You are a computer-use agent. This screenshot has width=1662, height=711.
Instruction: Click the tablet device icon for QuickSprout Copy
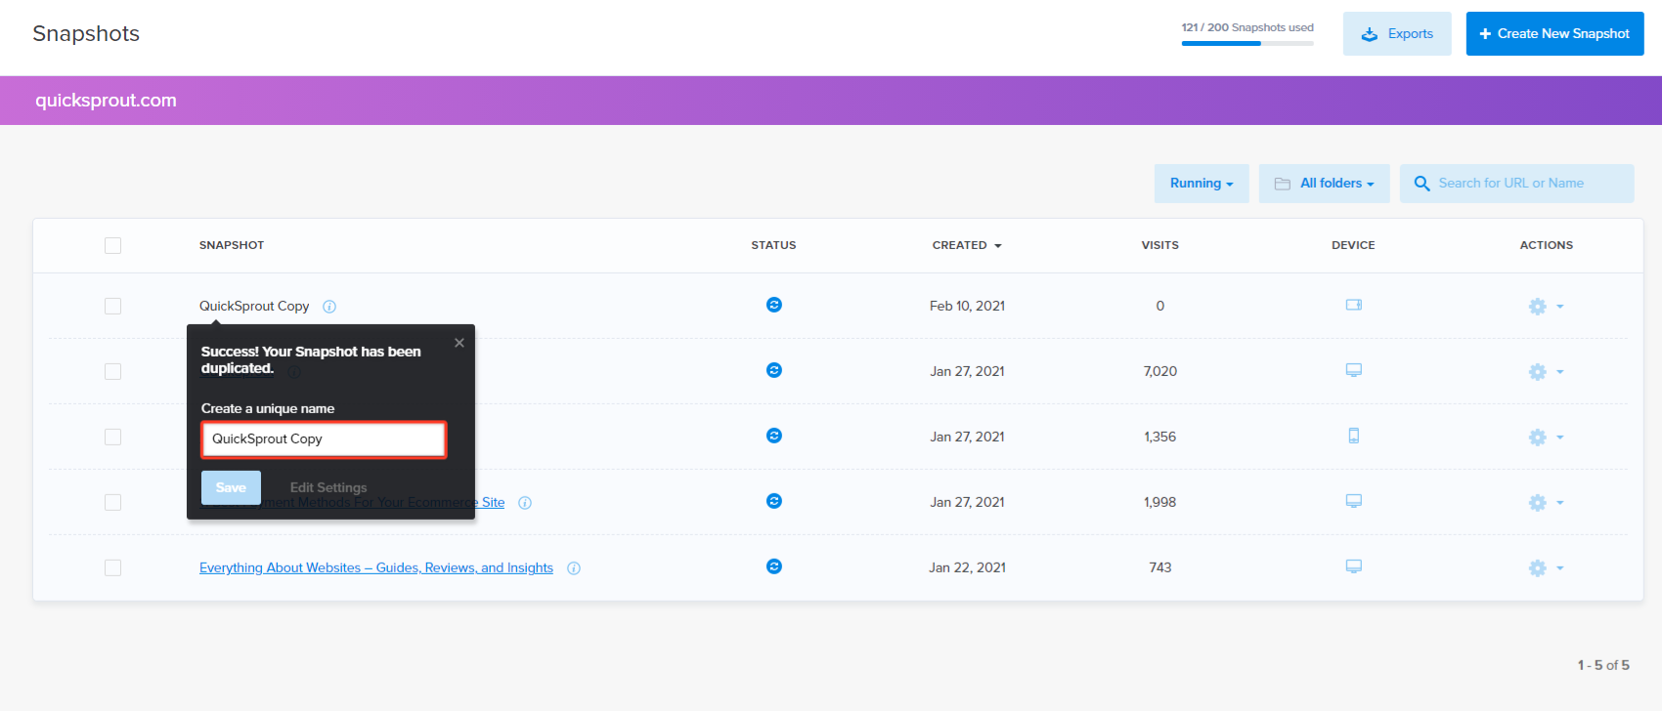click(1353, 305)
